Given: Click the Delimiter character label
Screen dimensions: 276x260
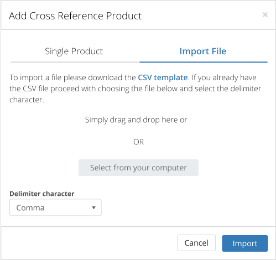Looking at the screenshot, I should pos(42,194).
